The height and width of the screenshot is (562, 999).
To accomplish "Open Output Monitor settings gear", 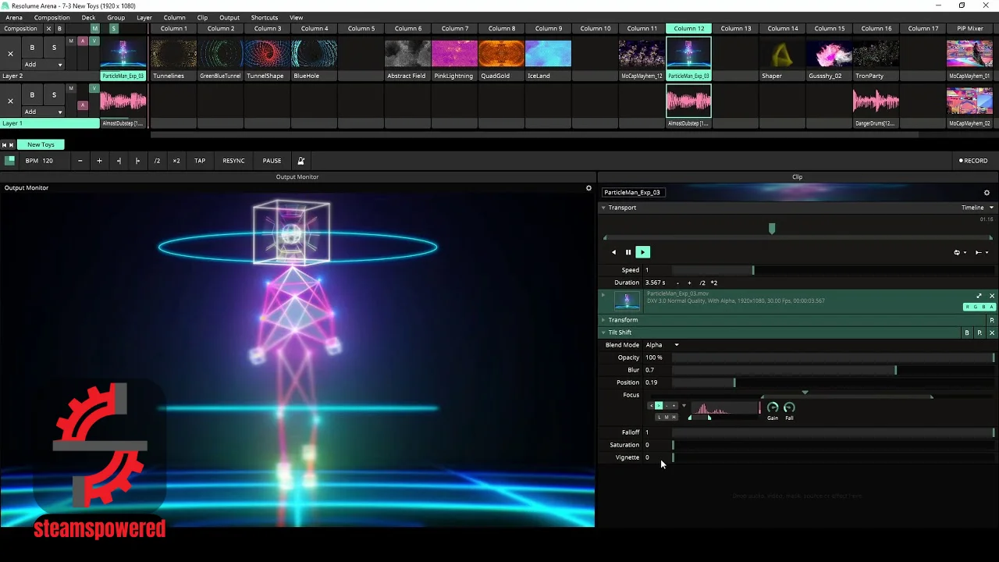I will (588, 188).
